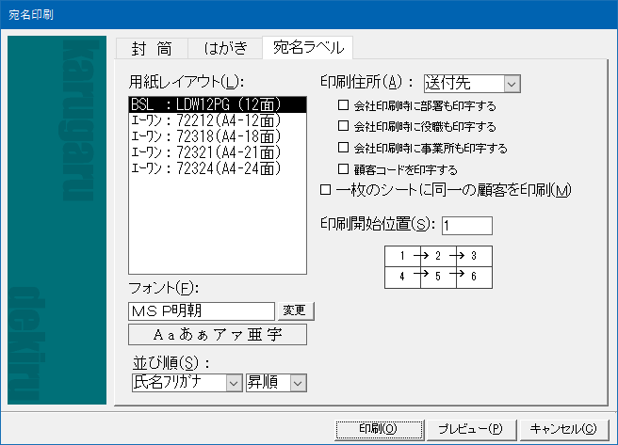Click the 変更 font button

pos(296,310)
